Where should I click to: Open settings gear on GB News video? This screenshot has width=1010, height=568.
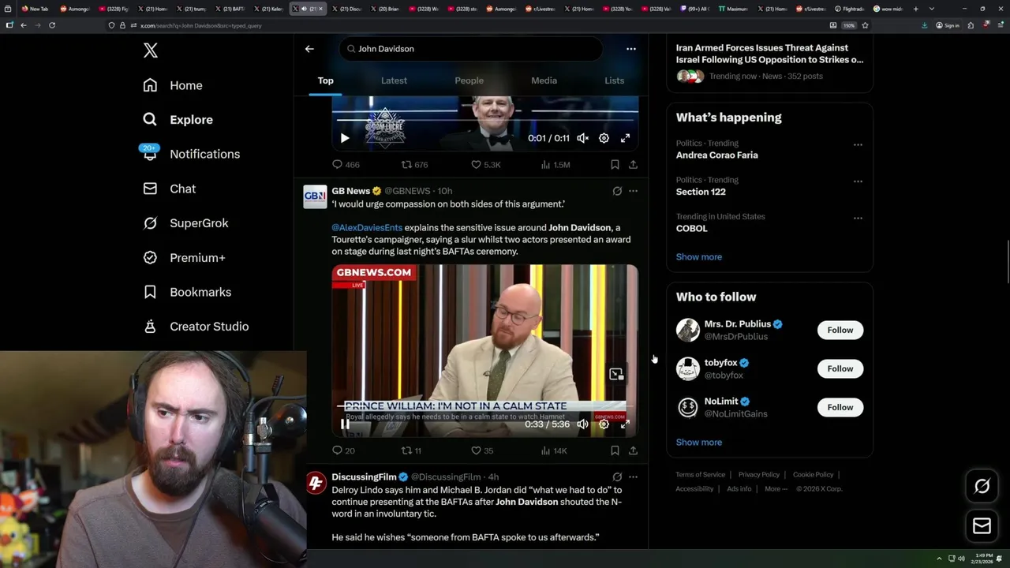click(x=604, y=424)
